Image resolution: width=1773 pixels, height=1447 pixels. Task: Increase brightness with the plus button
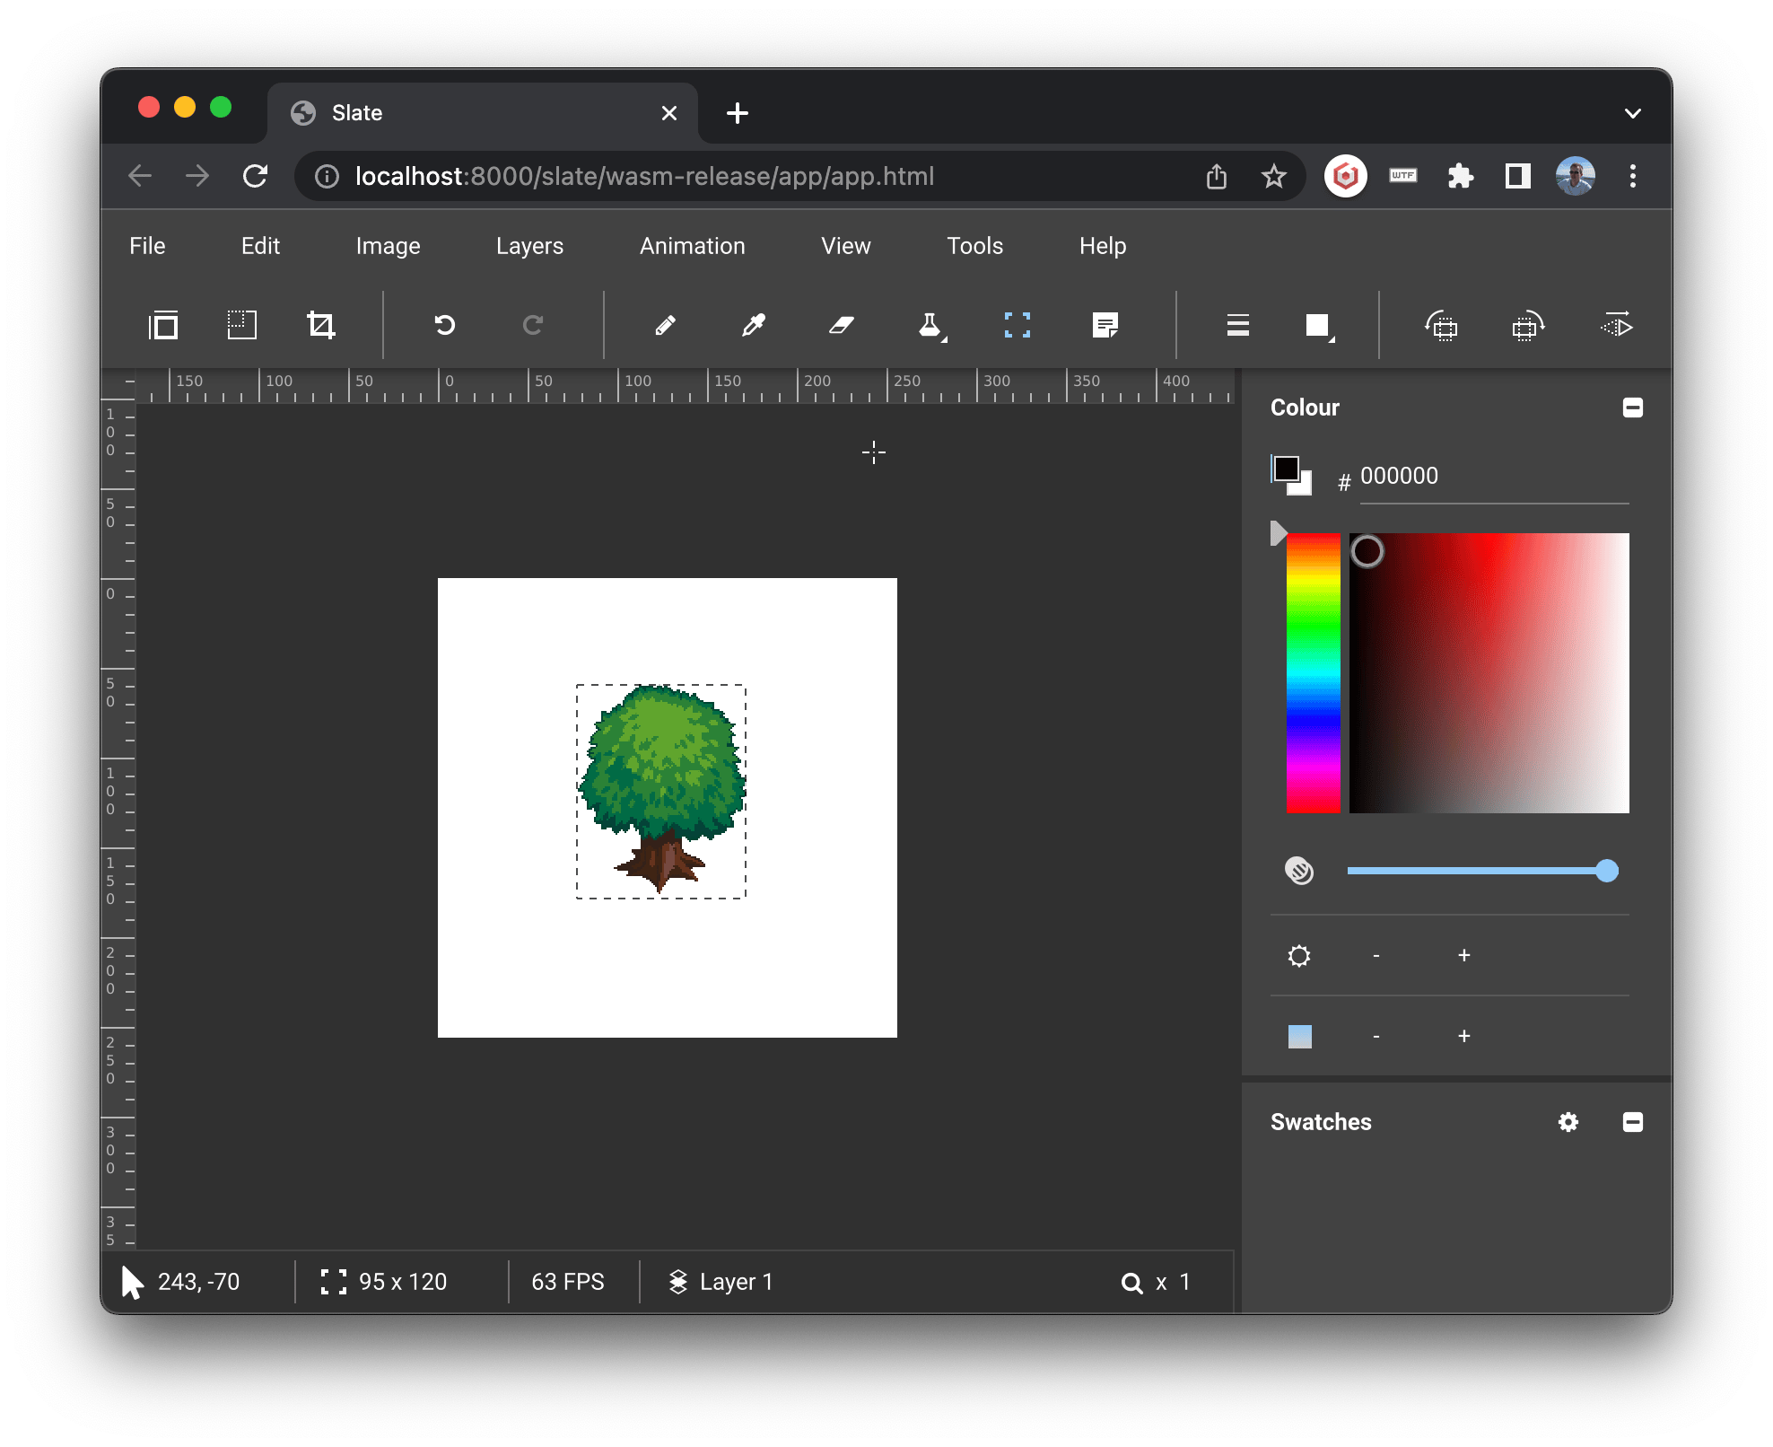[1463, 955]
